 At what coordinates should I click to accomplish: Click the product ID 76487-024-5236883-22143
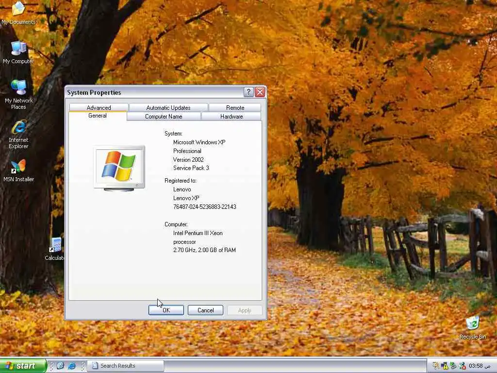204,207
